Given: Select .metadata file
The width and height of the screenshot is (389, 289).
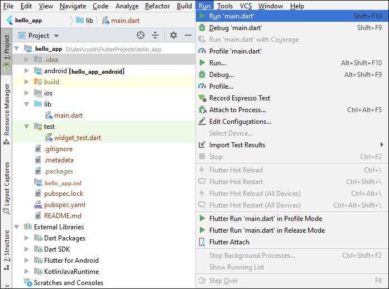Looking at the screenshot, I should click(x=59, y=160).
